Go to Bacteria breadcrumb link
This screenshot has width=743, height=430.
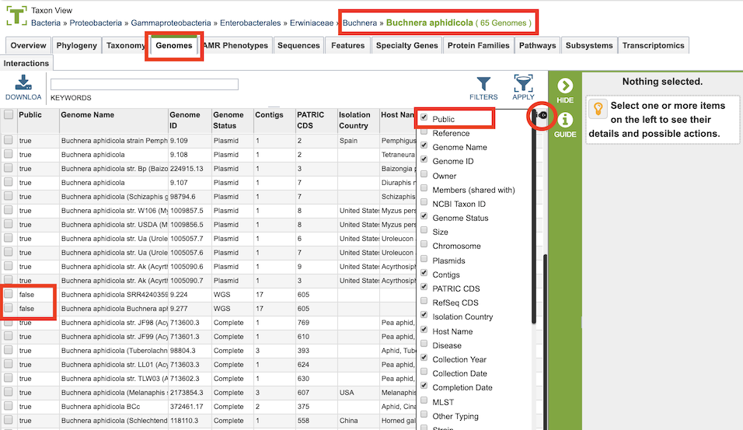[x=46, y=23]
